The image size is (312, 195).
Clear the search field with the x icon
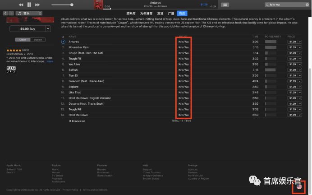point(307,5)
